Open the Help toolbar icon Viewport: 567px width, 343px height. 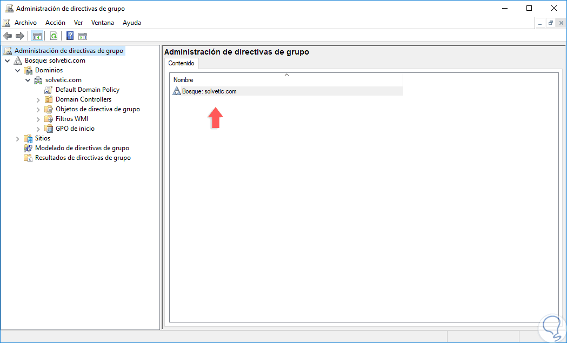(70, 36)
